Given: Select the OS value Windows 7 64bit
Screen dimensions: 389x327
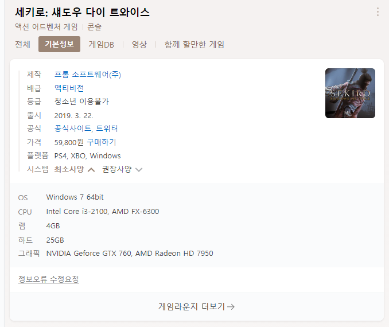Looking at the screenshot, I should point(75,197).
